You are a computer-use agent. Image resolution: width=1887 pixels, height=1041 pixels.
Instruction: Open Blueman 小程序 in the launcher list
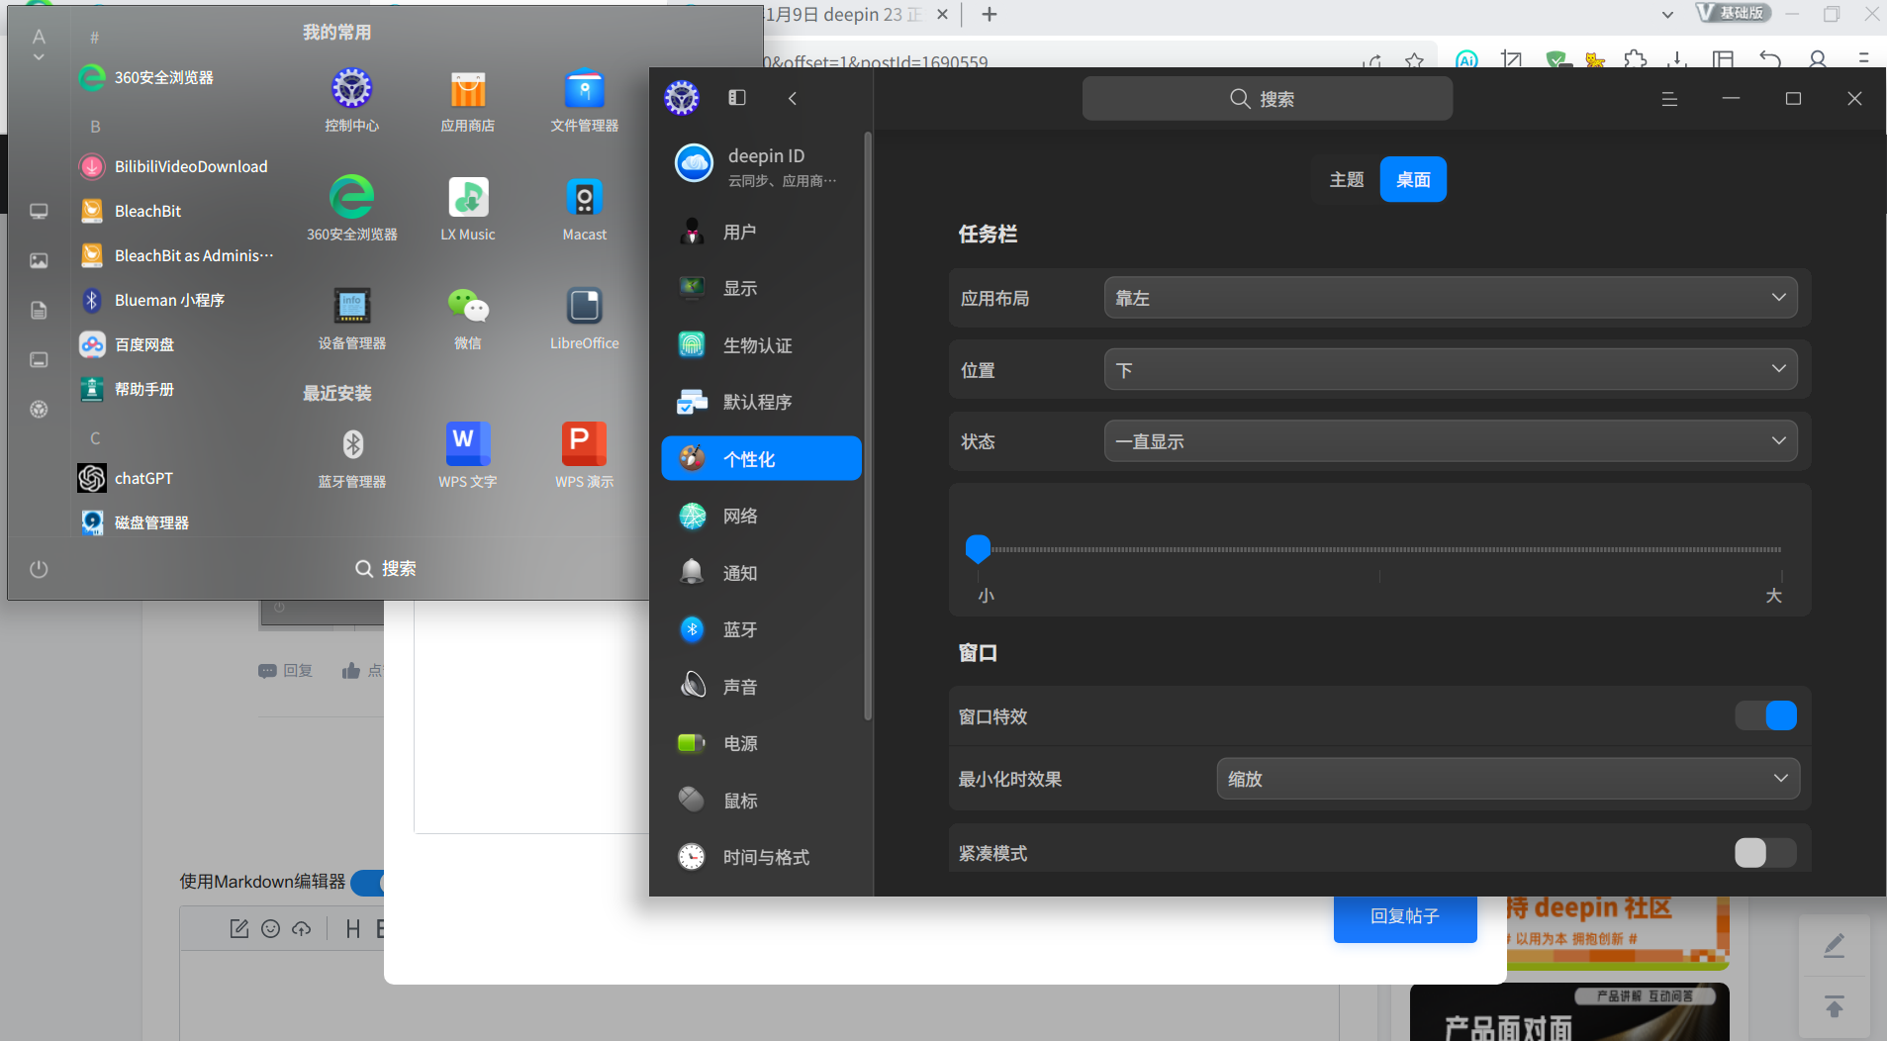point(152,300)
